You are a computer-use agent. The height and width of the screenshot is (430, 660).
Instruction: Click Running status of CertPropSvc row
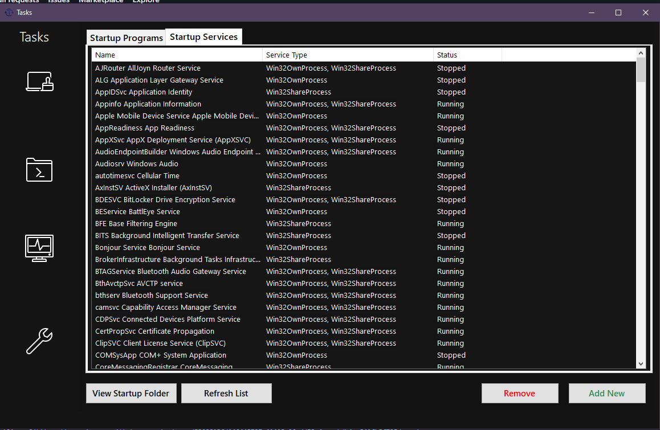point(450,331)
